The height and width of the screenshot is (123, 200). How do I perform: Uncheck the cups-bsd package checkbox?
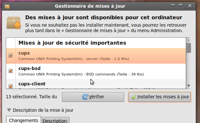point(11,71)
